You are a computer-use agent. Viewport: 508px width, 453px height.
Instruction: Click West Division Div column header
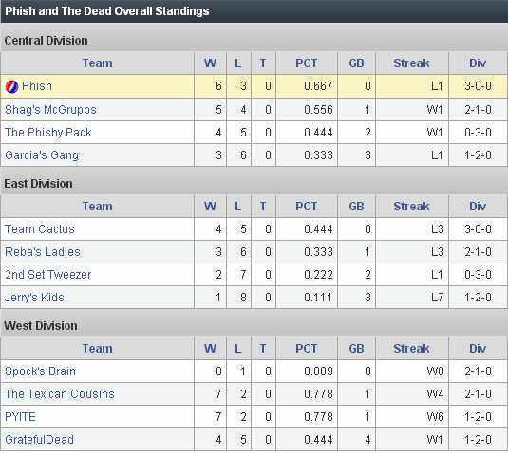tap(478, 348)
